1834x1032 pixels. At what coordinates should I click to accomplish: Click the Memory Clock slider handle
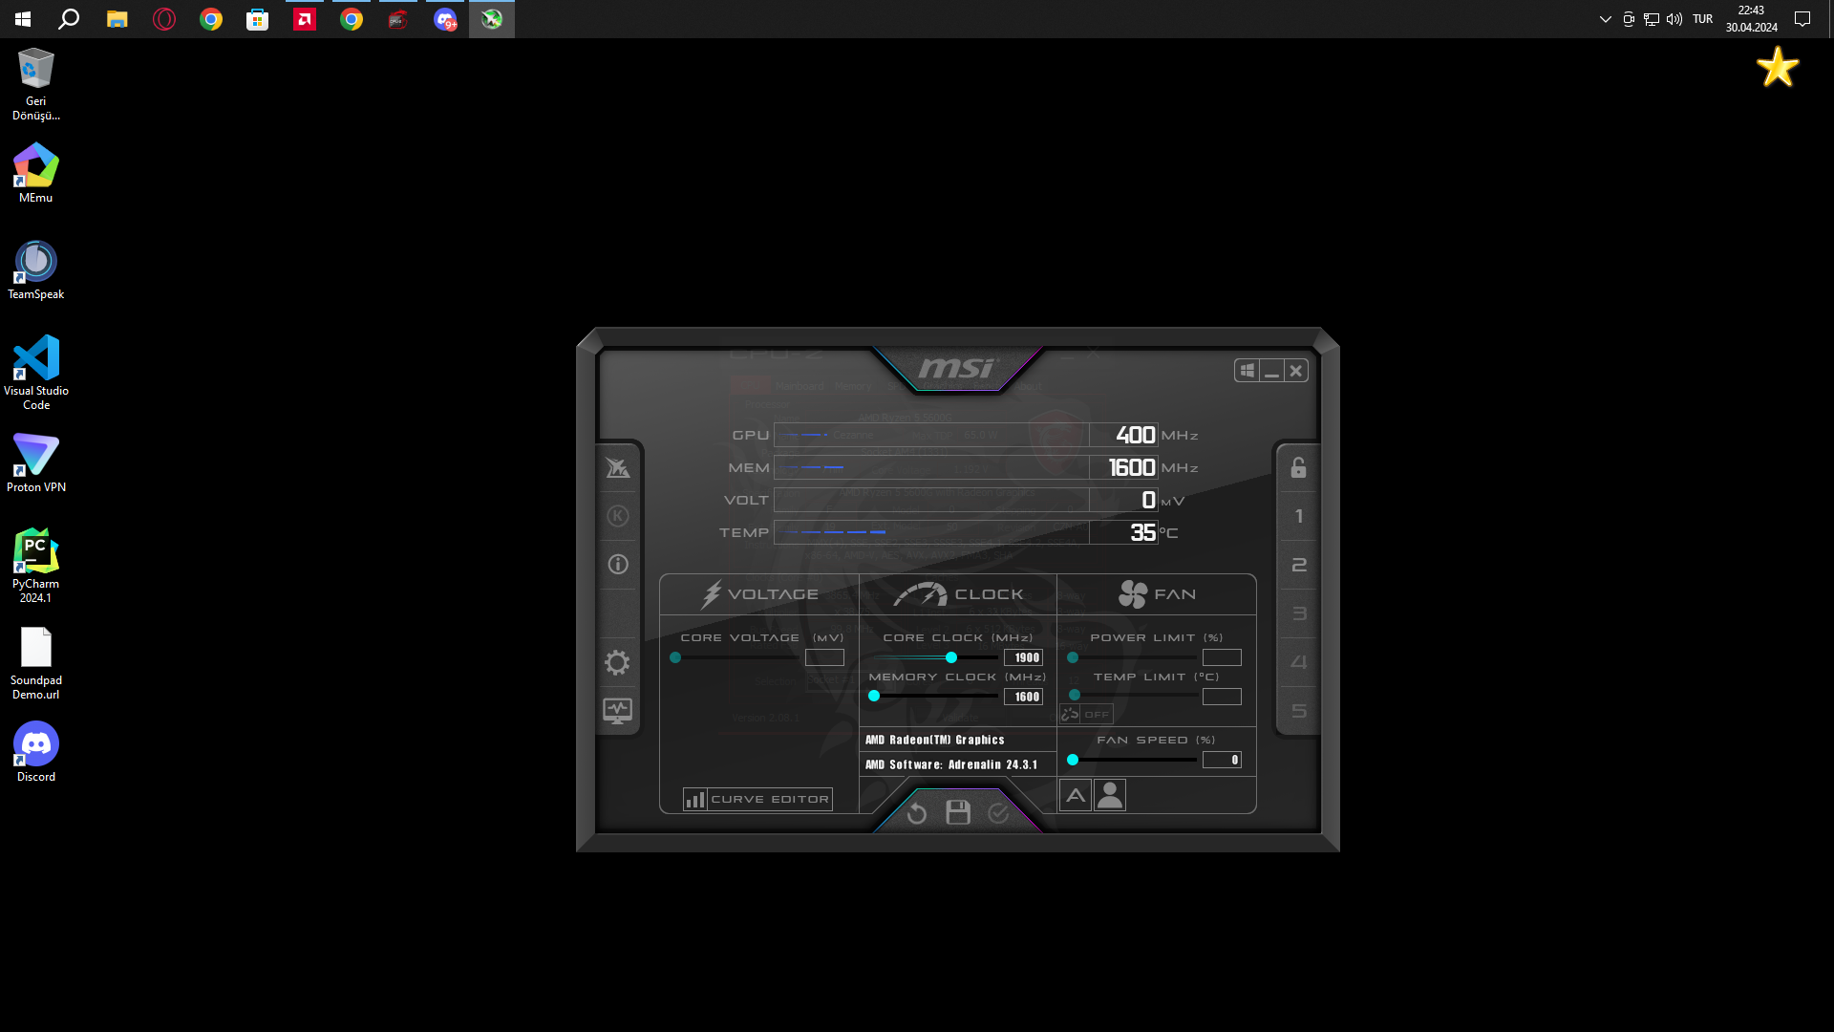click(874, 697)
